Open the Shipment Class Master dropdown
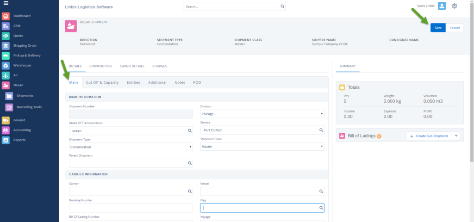The height and width of the screenshot is (222, 474). point(262,147)
